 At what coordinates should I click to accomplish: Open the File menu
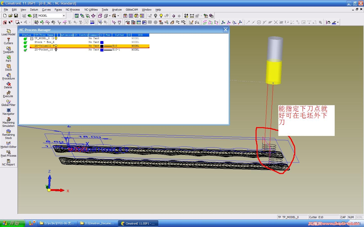pyautogui.click(x=6, y=10)
